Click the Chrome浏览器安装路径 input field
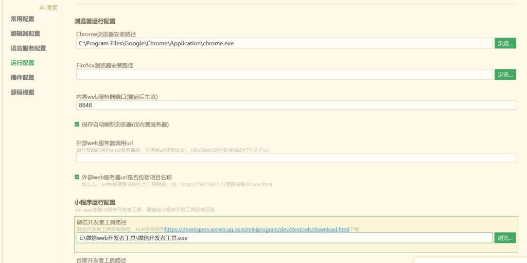Image resolution: width=527 pixels, height=263 pixels. (284, 44)
